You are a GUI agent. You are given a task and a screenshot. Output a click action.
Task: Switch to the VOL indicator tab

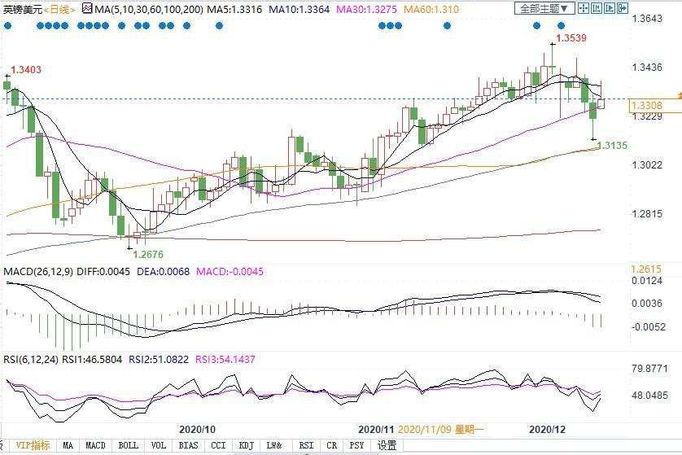(x=159, y=445)
